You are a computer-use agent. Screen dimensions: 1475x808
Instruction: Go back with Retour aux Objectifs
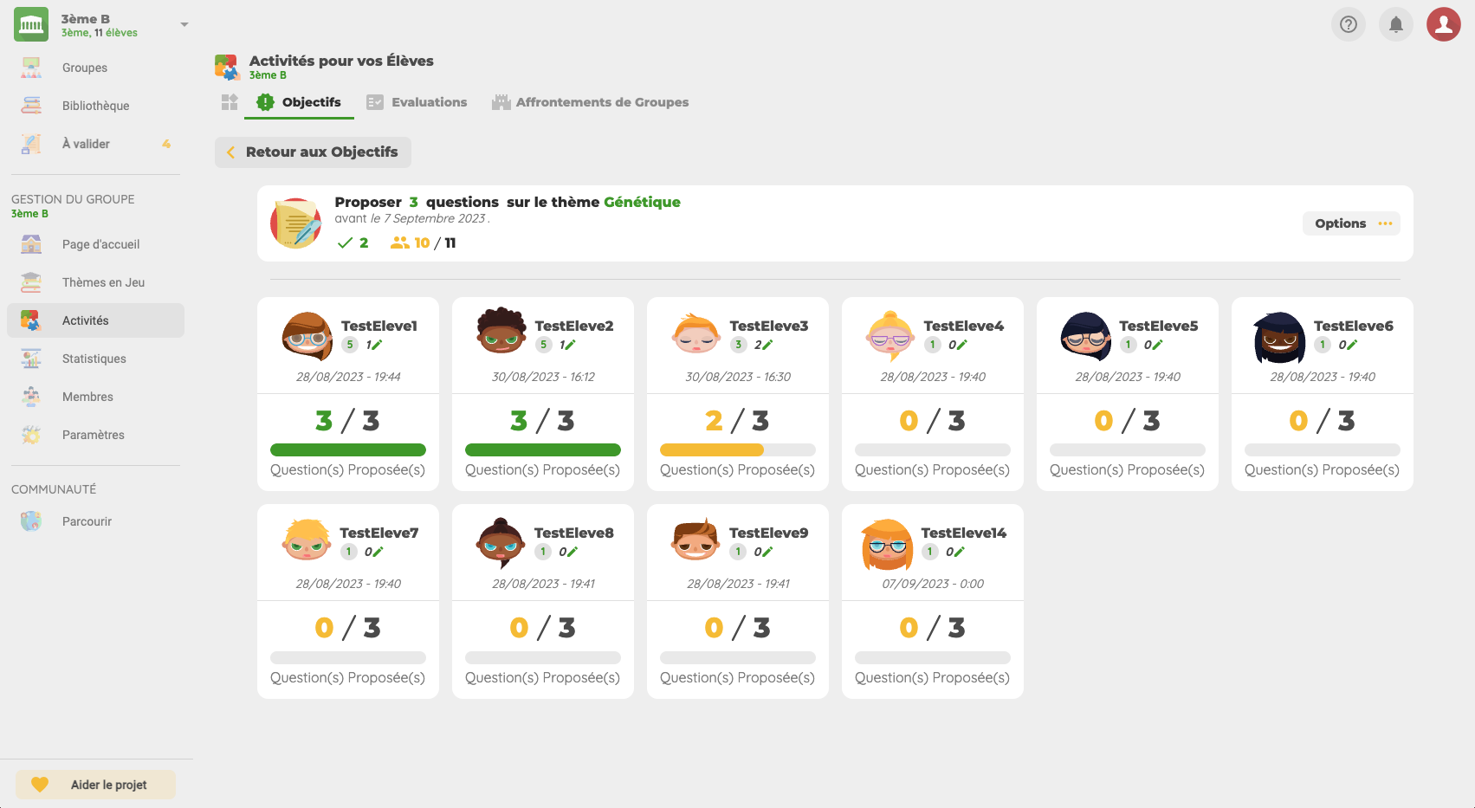(x=313, y=152)
